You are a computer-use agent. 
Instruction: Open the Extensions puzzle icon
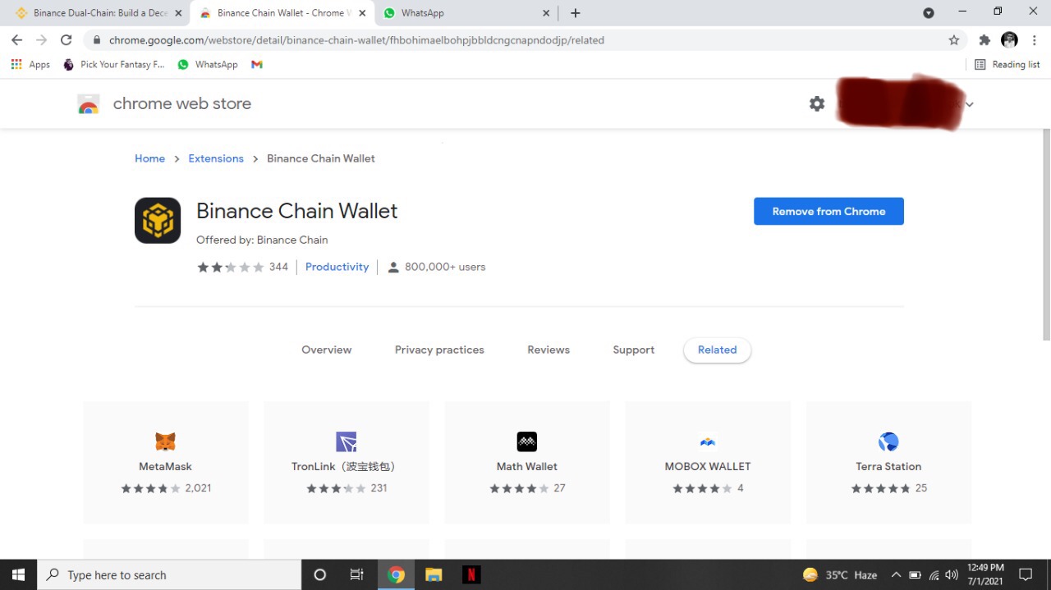point(984,39)
